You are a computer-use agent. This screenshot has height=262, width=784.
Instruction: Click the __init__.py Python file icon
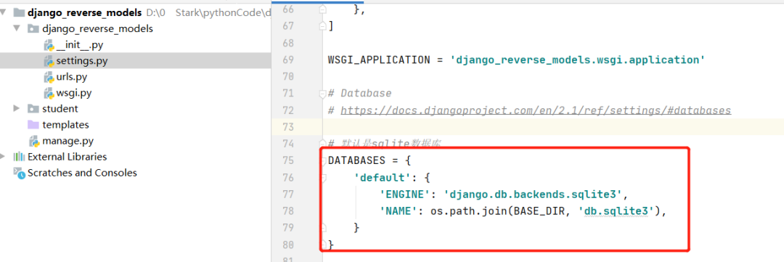point(49,46)
